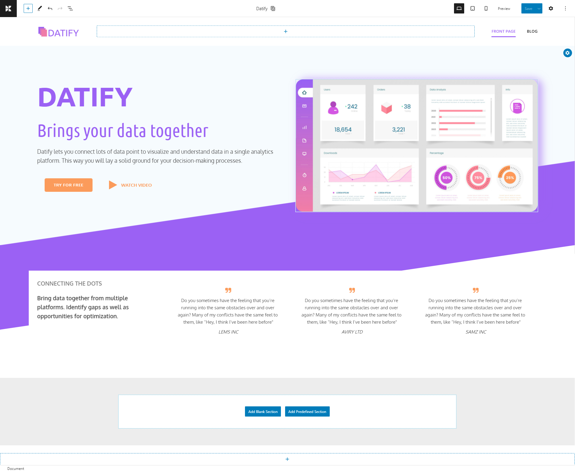The width and height of the screenshot is (575, 472).
Task: Click the Add Section plus icon at top
Action: (286, 31)
